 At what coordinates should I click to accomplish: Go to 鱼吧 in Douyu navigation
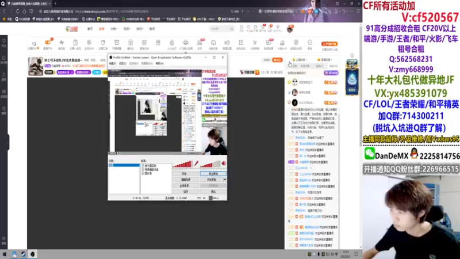[152, 29]
